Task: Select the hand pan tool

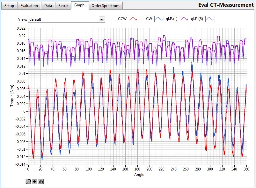Action: (40, 181)
